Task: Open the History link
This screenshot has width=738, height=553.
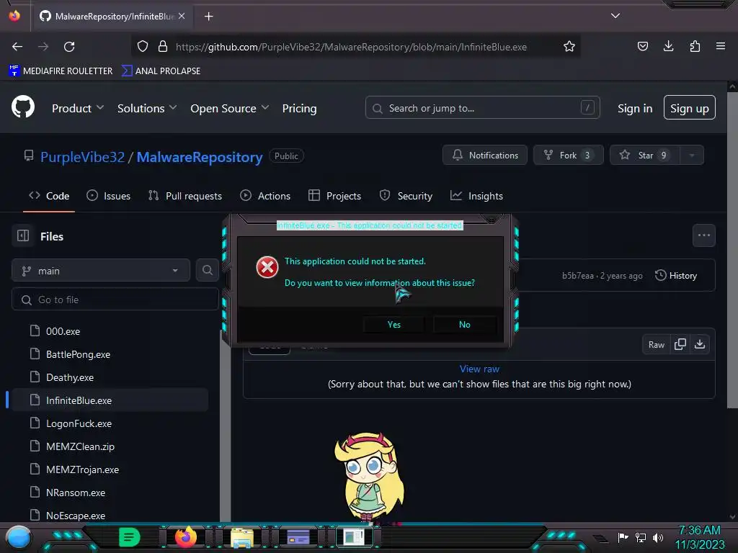Action: (x=676, y=276)
